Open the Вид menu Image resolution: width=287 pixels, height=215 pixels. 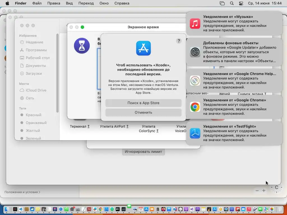click(69, 3)
